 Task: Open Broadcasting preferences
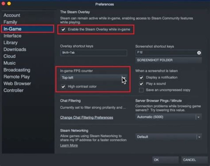(17, 70)
